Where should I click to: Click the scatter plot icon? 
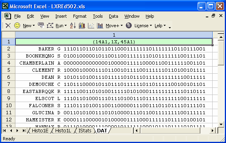pyautogui.click(x=91, y=26)
